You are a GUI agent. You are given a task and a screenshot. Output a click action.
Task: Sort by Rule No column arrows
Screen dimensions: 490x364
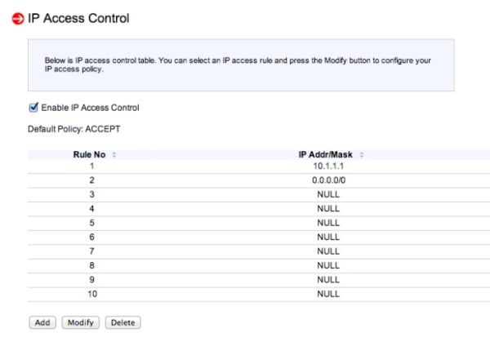click(x=114, y=154)
